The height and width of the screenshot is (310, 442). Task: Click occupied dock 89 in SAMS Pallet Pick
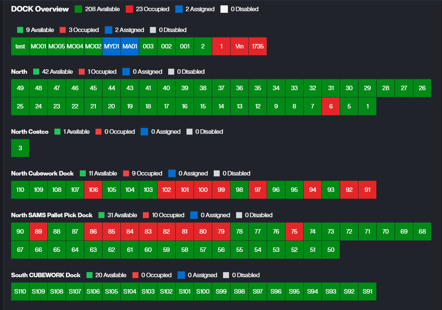pyautogui.click(x=38, y=231)
